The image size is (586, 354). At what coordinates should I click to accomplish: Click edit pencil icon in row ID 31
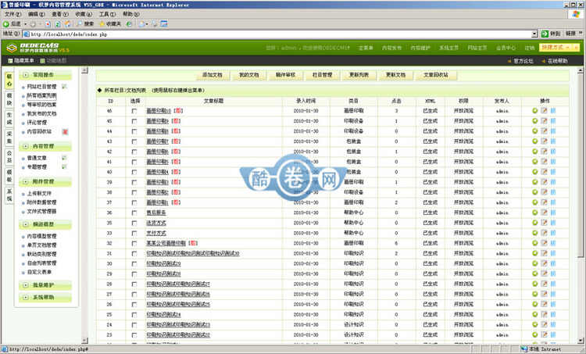tap(544, 253)
